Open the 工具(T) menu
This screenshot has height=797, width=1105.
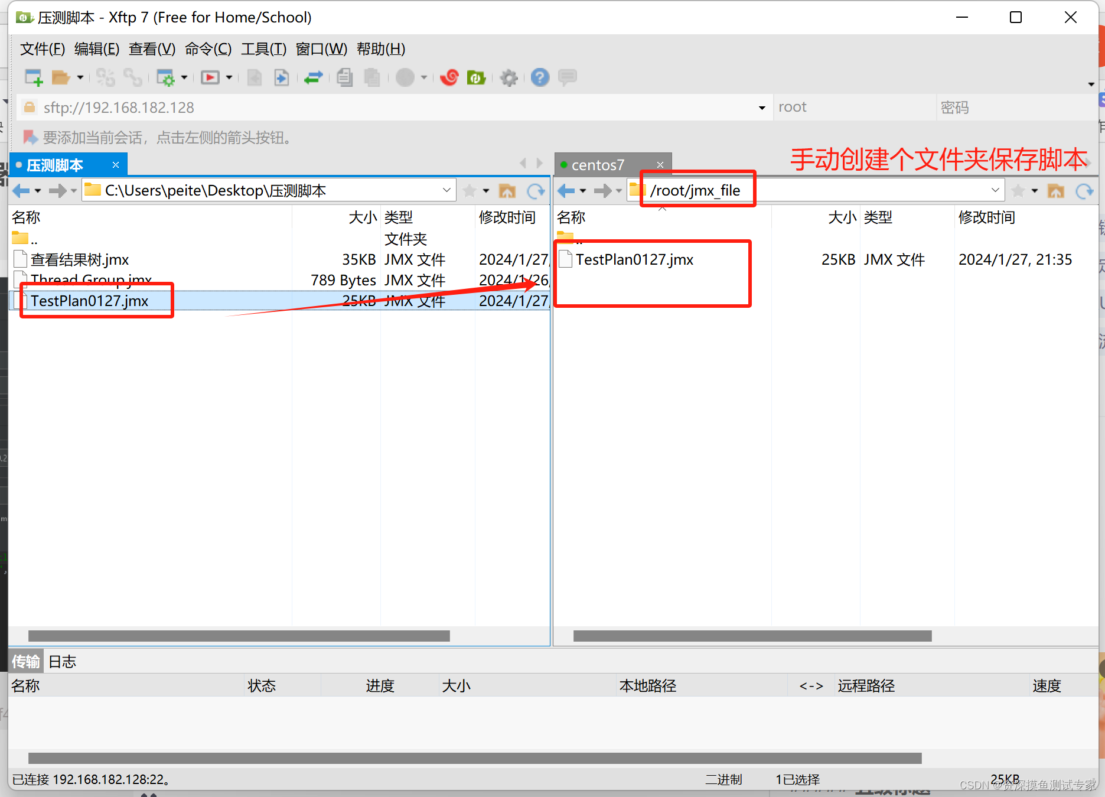(x=263, y=49)
